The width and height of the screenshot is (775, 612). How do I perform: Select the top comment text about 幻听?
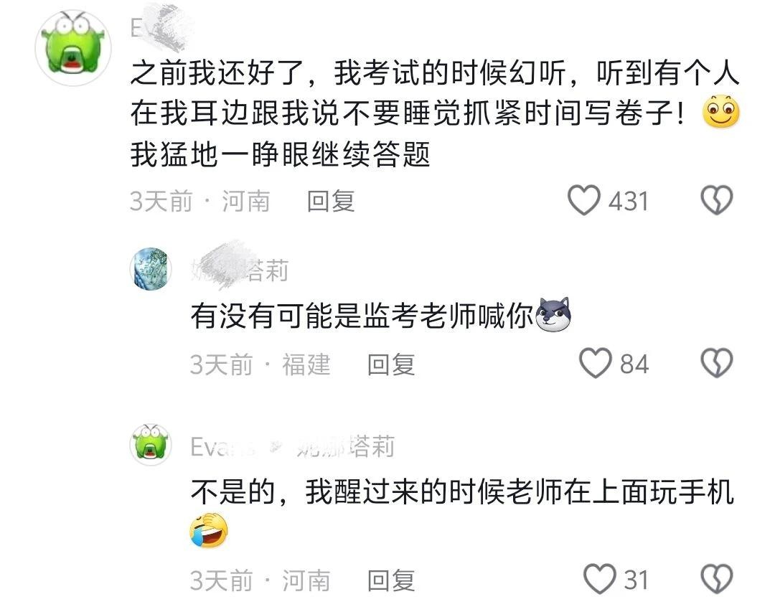pos(435,113)
